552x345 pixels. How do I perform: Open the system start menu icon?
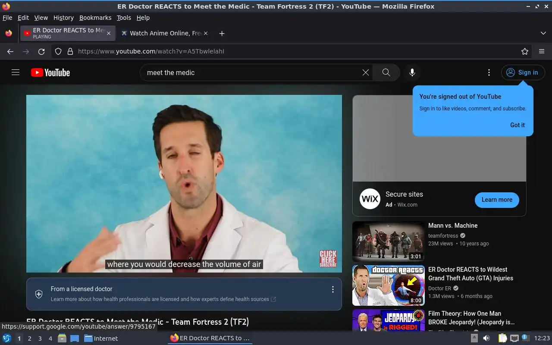[x=7, y=338]
